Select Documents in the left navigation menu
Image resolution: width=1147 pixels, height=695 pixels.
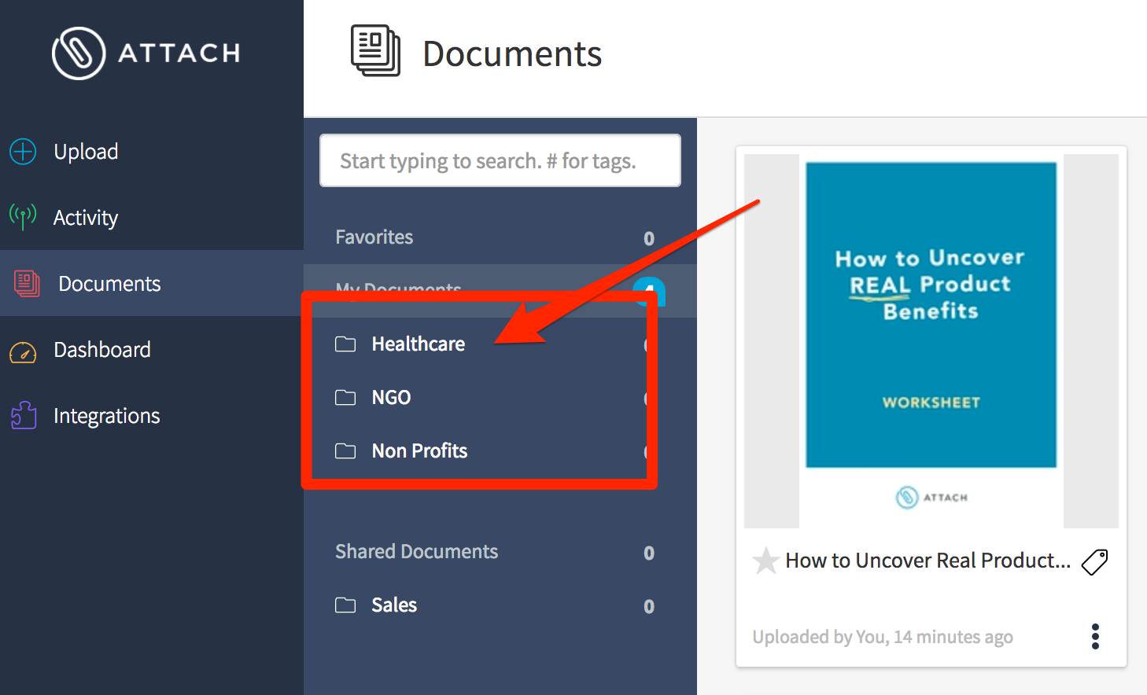pyautogui.click(x=109, y=284)
